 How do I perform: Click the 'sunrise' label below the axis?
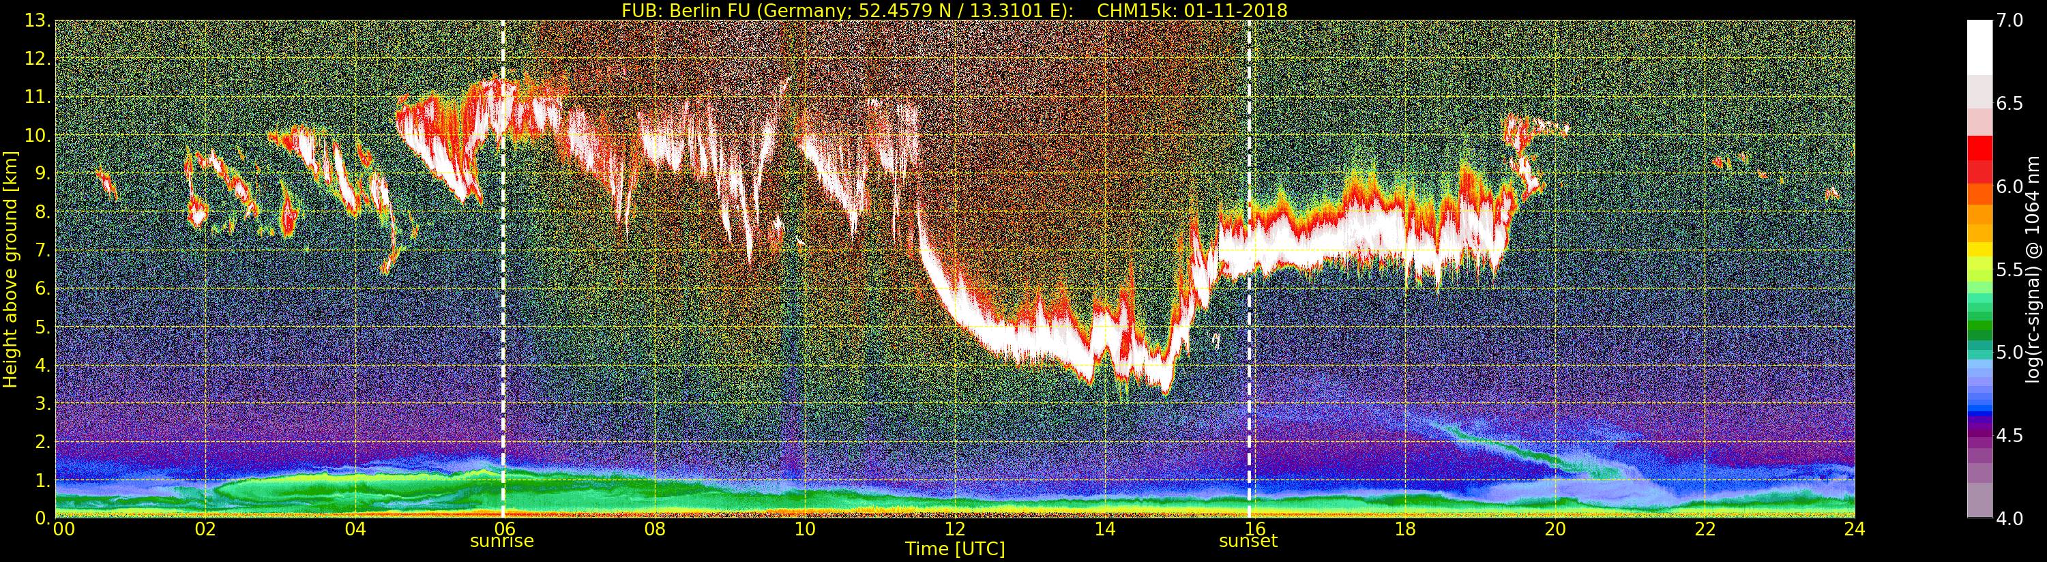point(501,542)
